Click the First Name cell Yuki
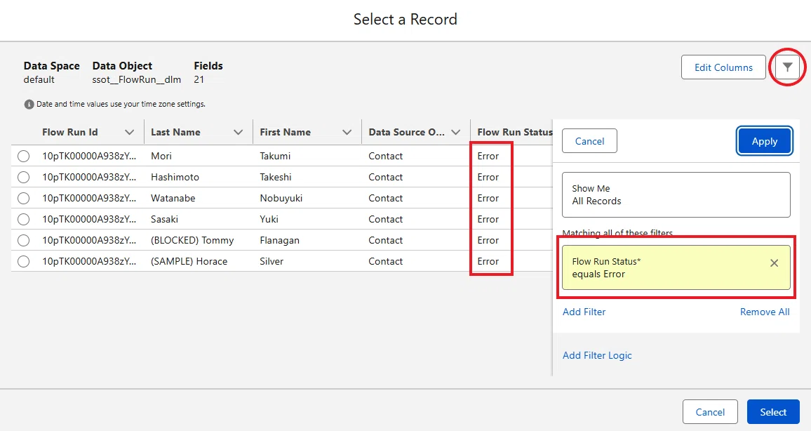This screenshot has width=811, height=431. point(269,220)
